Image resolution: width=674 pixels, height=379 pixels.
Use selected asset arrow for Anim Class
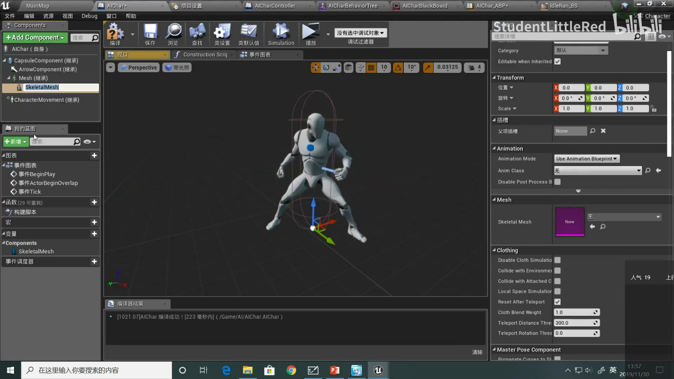tap(658, 171)
